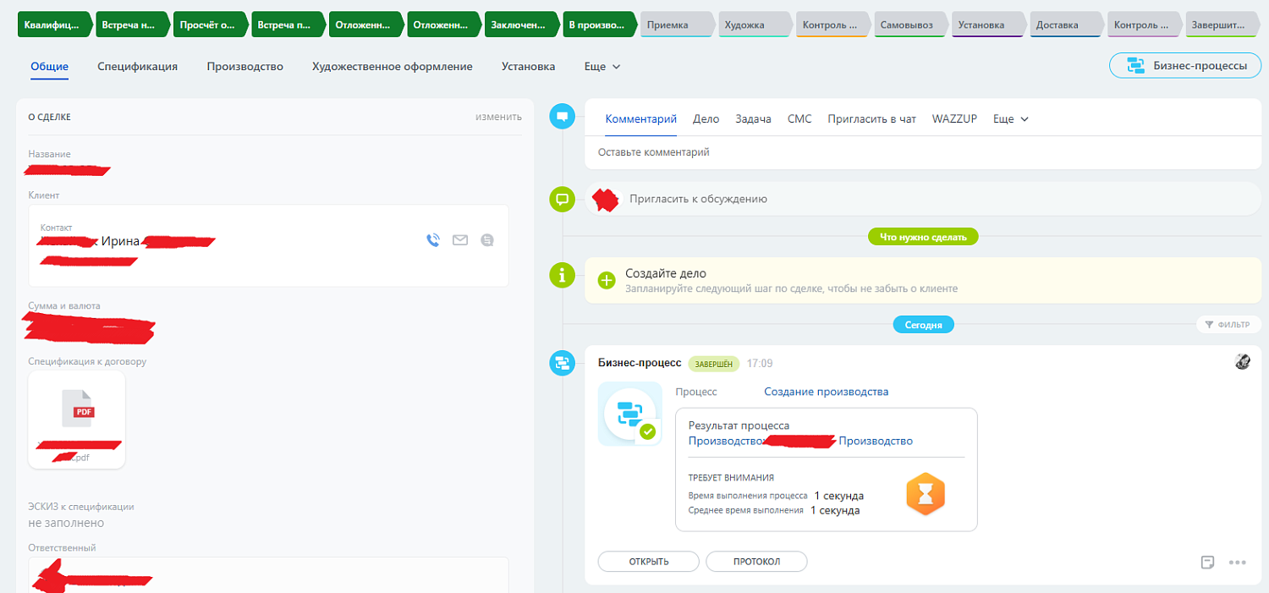Image resolution: width=1269 pixels, height=593 pixels.
Task: Send email to contact using the envelope icon
Action: click(460, 240)
